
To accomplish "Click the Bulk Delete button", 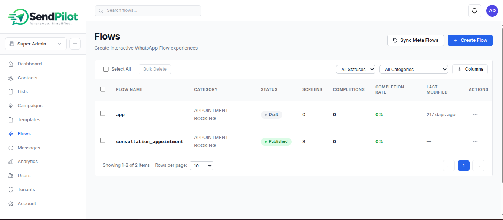I will click(x=155, y=69).
